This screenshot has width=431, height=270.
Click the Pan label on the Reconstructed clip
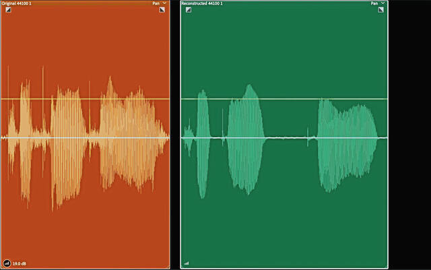(x=374, y=3)
